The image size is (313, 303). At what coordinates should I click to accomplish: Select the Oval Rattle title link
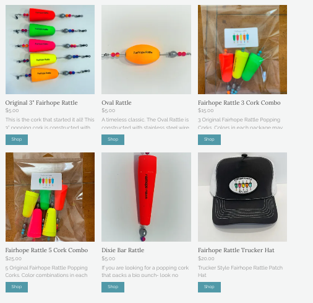tap(116, 103)
